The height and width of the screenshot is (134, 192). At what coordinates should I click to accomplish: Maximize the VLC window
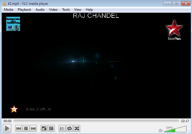[x=176, y=4]
